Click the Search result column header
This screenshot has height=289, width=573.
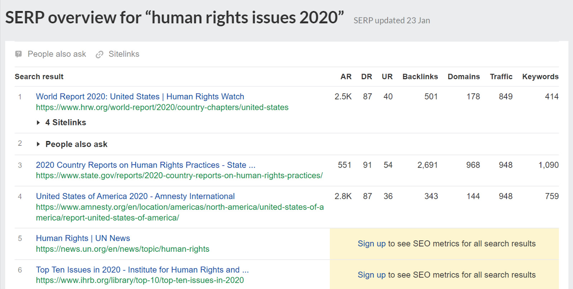coord(39,77)
